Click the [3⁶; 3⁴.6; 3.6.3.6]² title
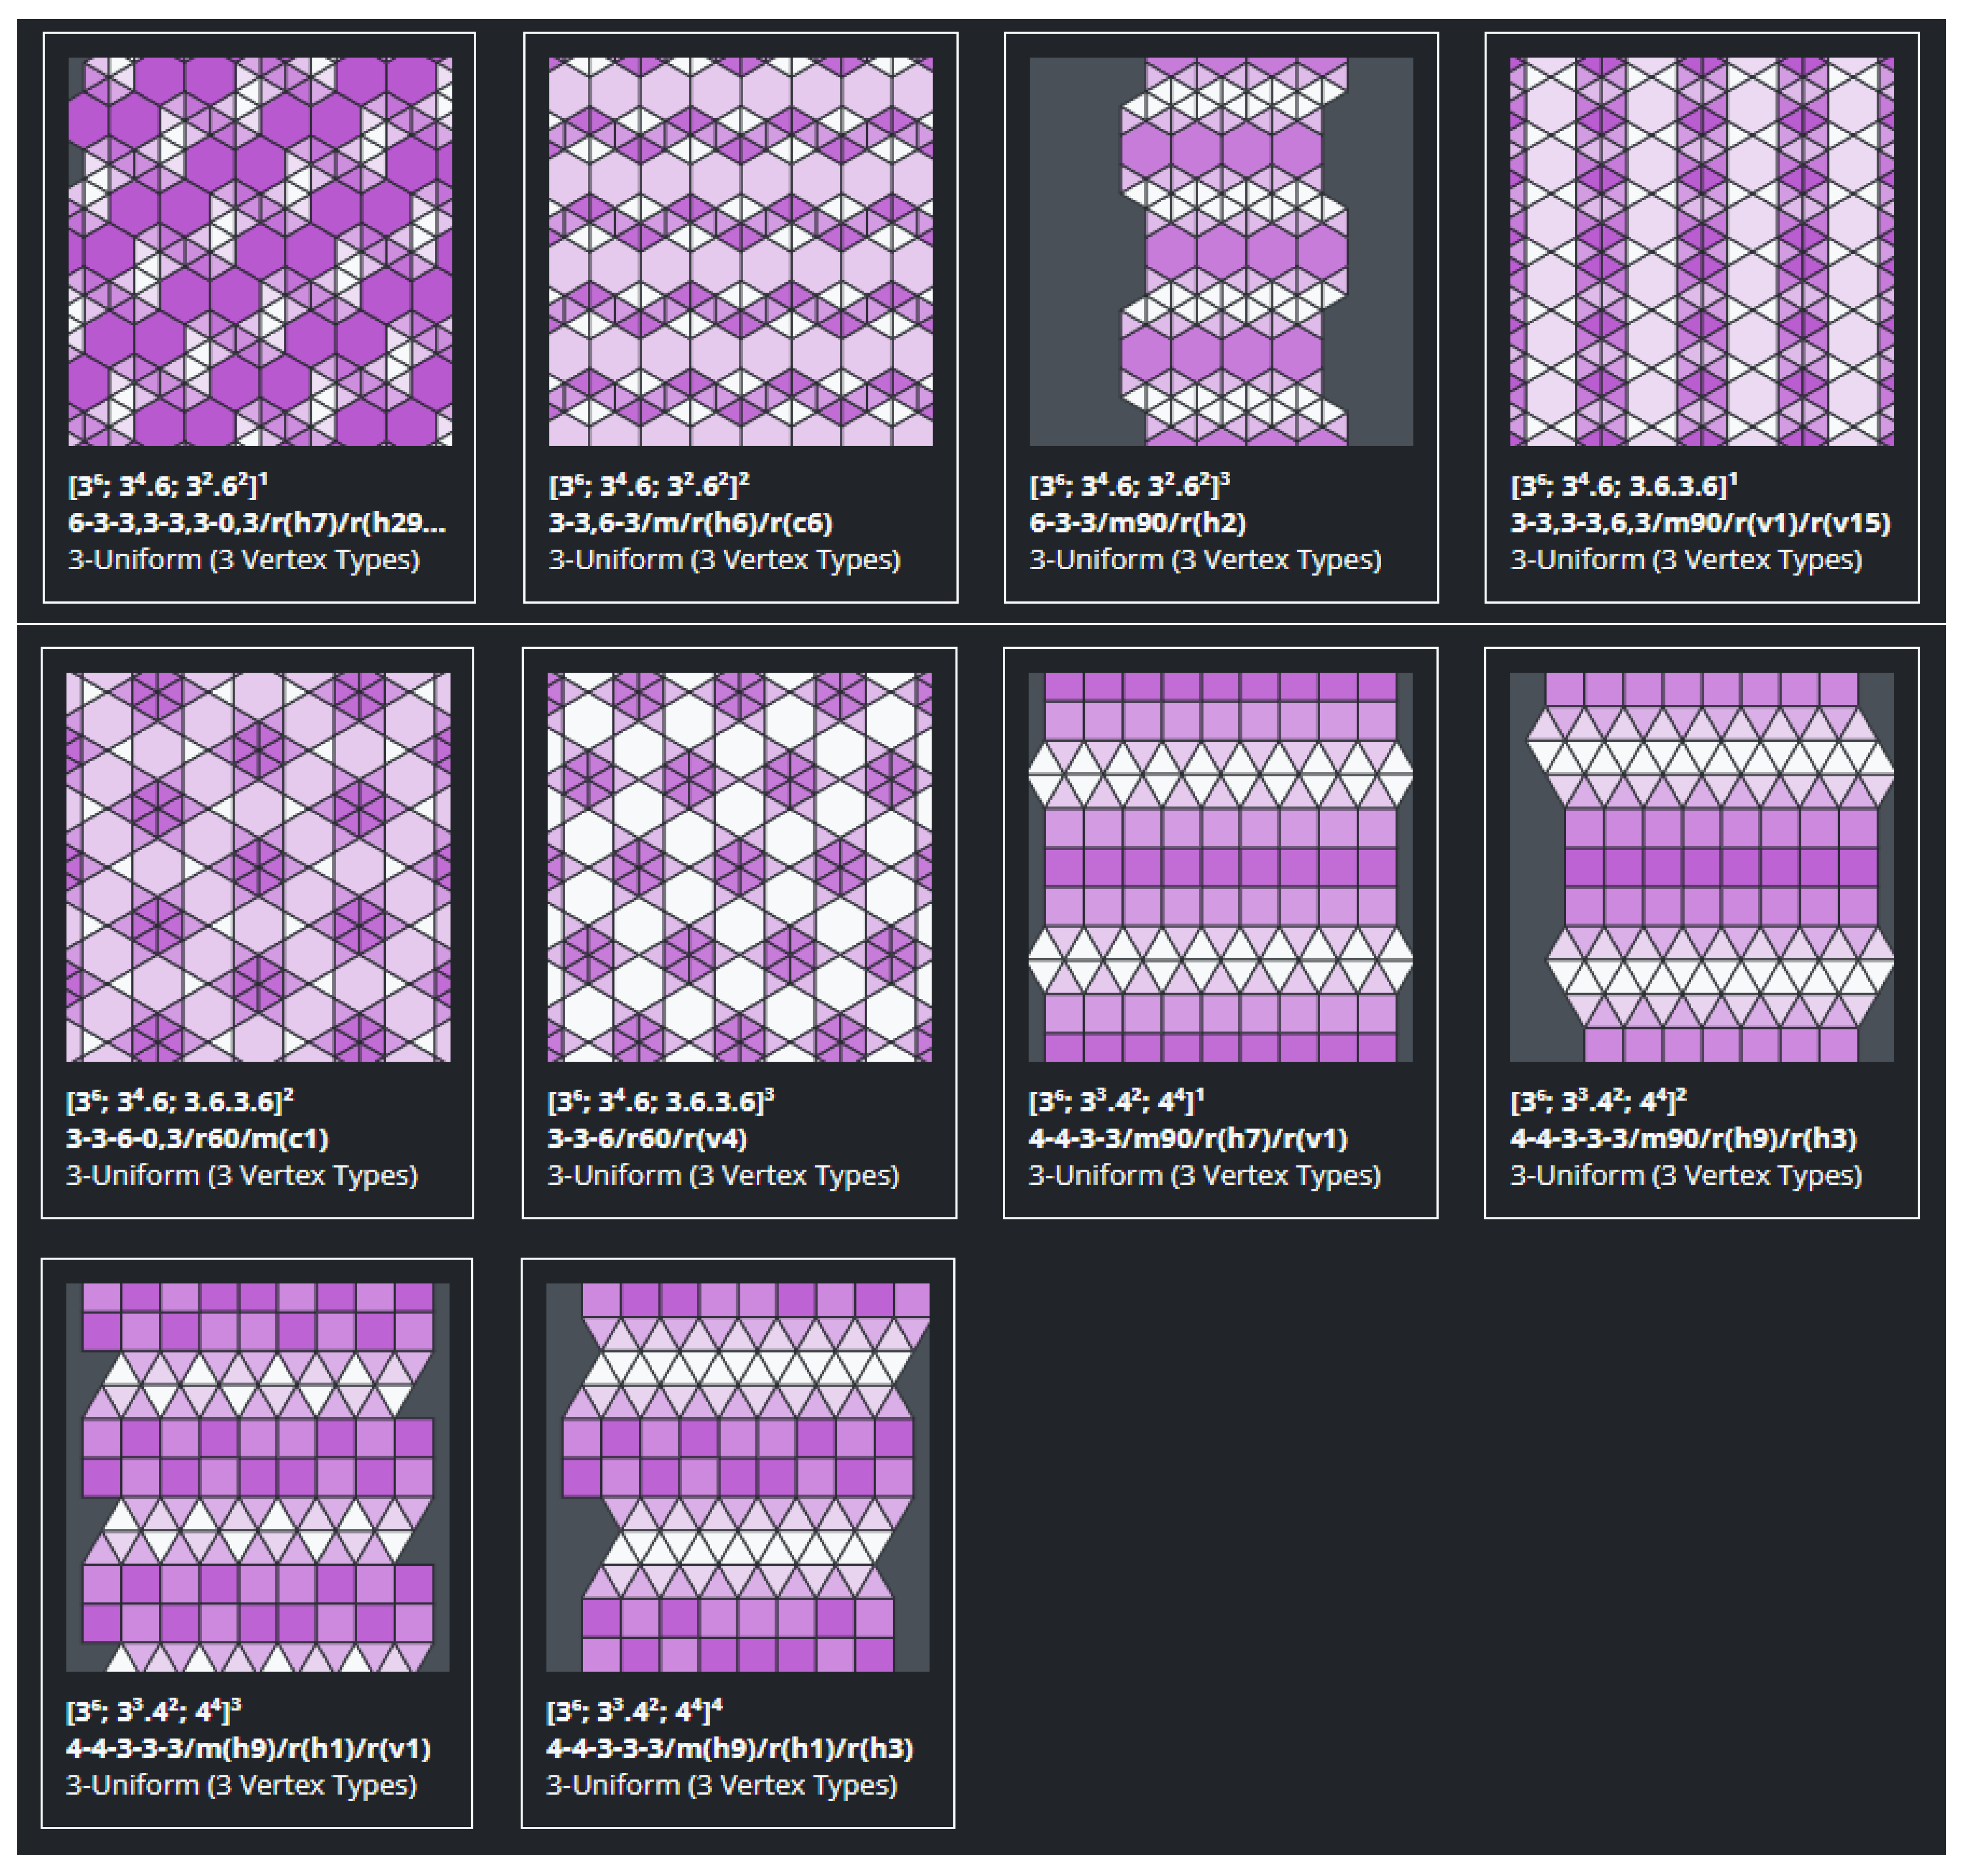The width and height of the screenshot is (1969, 1876). coord(180,1101)
